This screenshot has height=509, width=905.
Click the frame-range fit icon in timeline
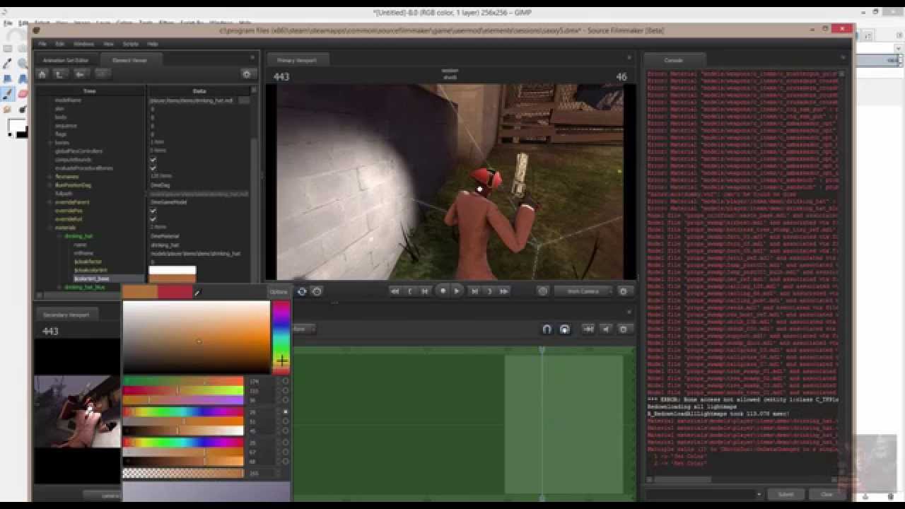click(x=588, y=329)
